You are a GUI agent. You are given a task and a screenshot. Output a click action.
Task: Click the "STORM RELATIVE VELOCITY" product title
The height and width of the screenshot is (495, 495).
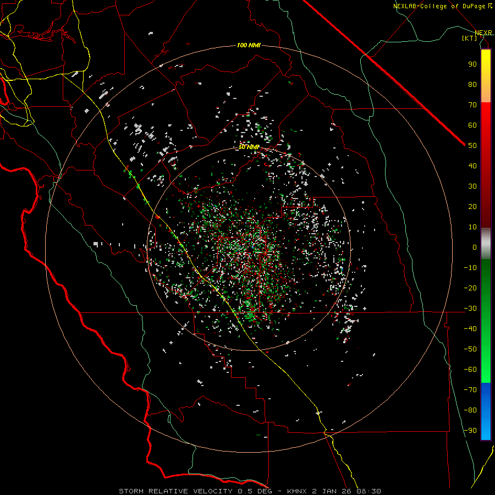pyautogui.click(x=175, y=491)
